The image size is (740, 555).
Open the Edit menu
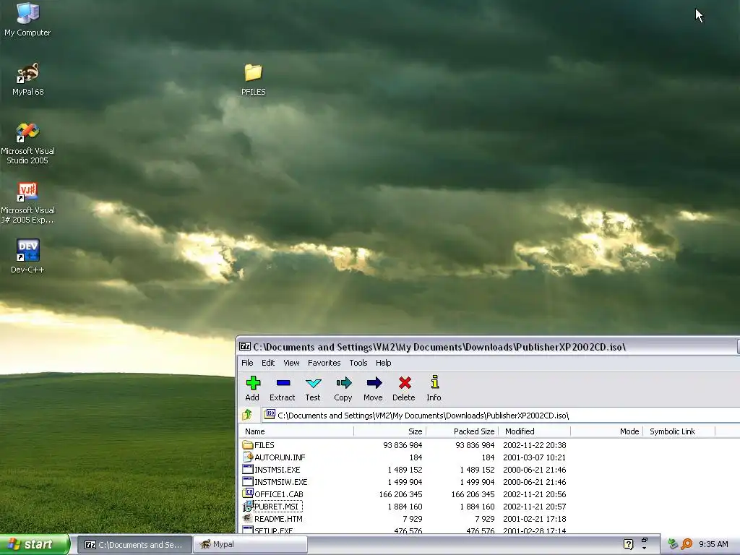(268, 363)
